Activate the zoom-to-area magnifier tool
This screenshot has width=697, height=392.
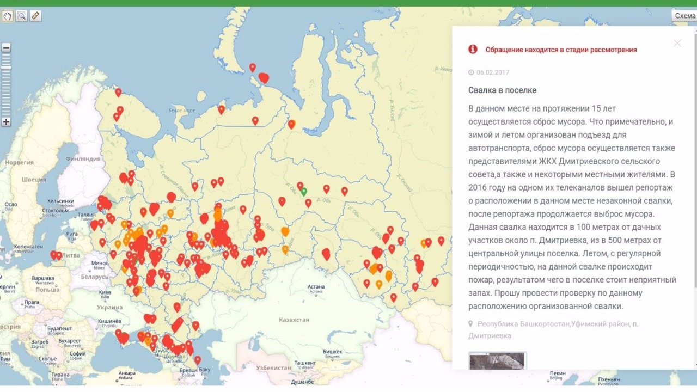coord(22,16)
